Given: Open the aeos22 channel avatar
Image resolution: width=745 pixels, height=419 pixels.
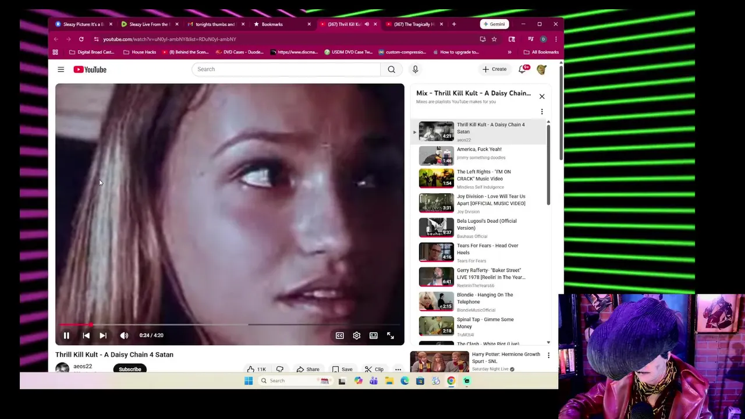Looking at the screenshot, I should click(x=62, y=368).
